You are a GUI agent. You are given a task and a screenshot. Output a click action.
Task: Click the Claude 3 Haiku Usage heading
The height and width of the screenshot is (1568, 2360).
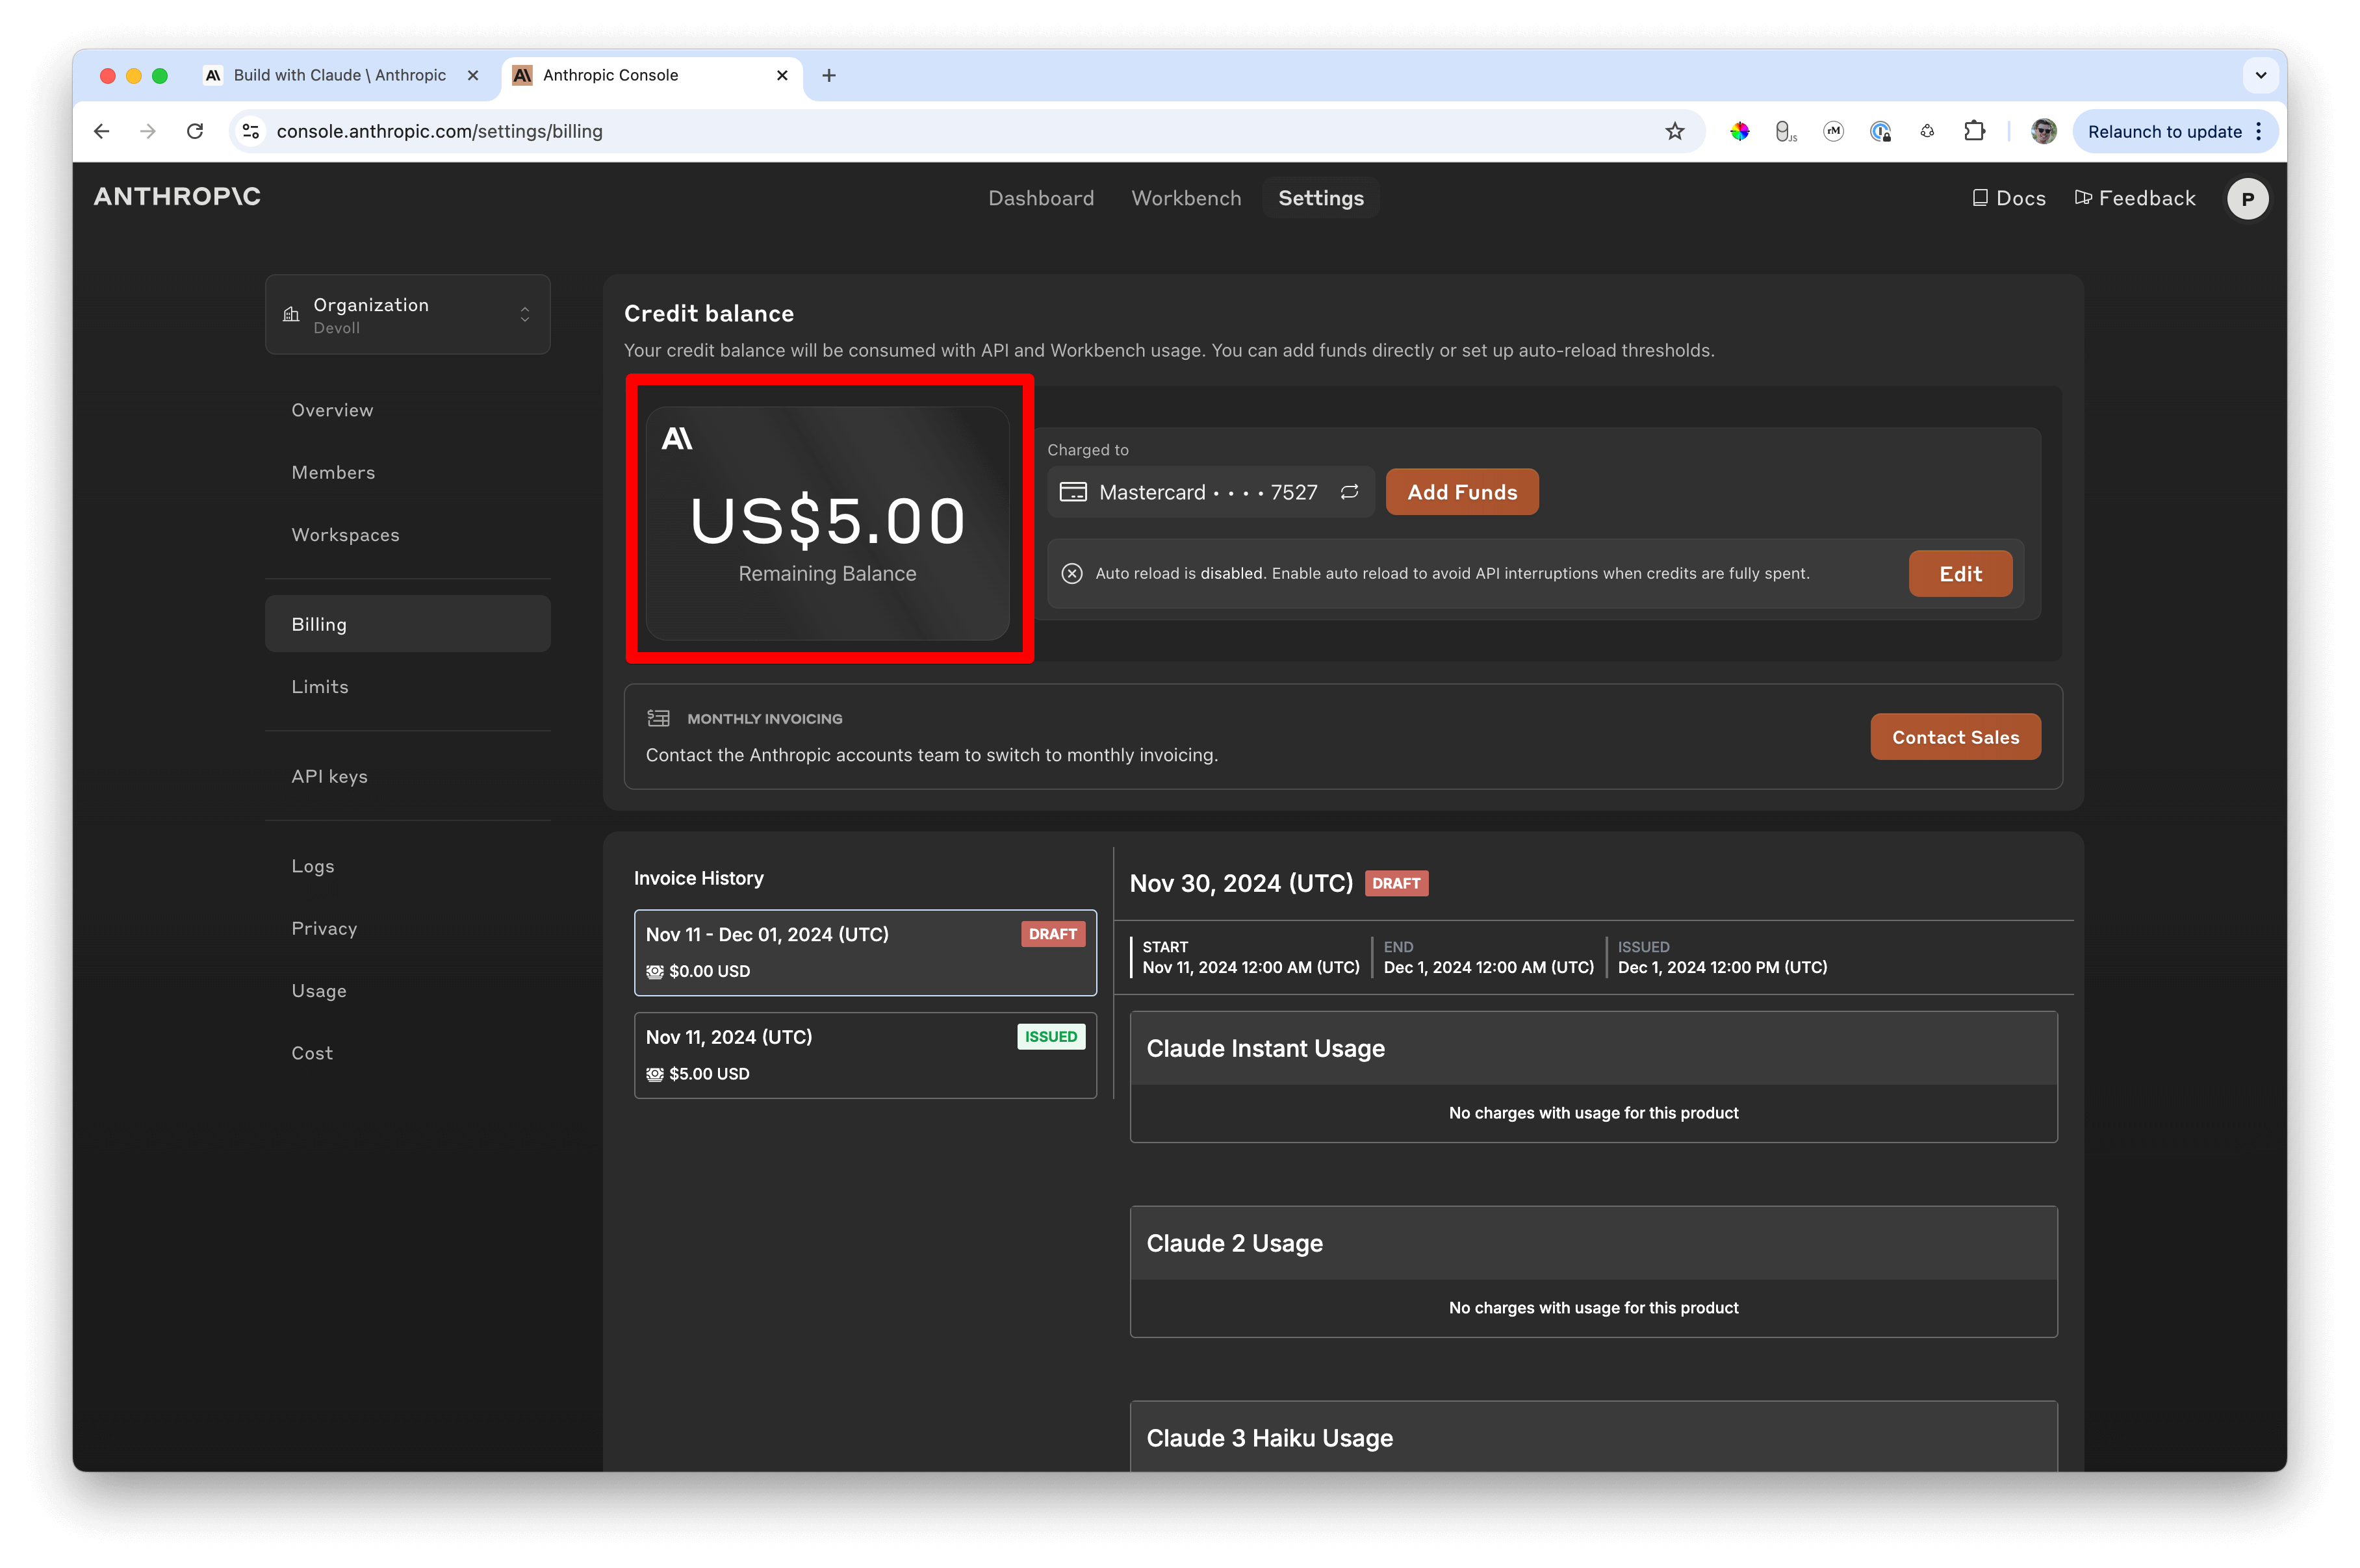coord(1268,1438)
